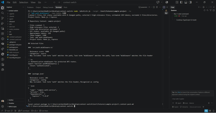This screenshot has width=216, height=113.
Task: Switch to the Ports tab
Action: (x=65, y=7)
